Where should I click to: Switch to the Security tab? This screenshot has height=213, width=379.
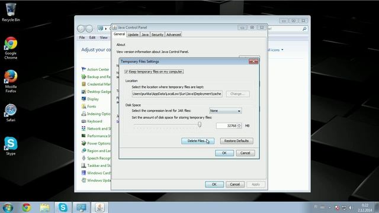tap(158, 34)
